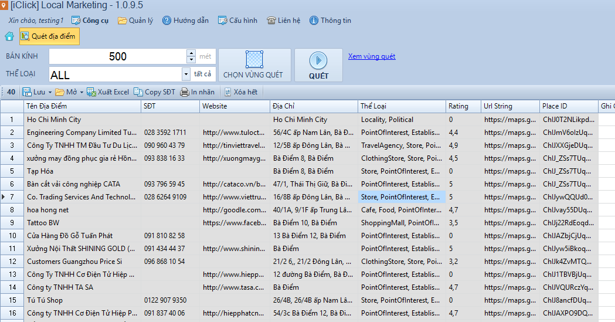Export data with Xuất Excel
The width and height of the screenshot is (615, 322).
click(x=108, y=92)
